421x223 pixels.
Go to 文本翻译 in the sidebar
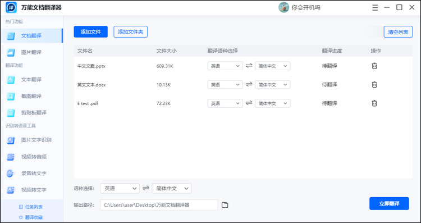tap(31, 80)
